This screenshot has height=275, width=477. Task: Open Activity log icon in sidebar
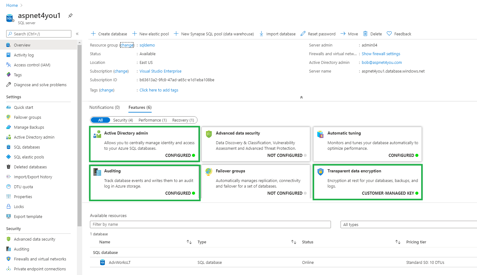pyautogui.click(x=8, y=55)
